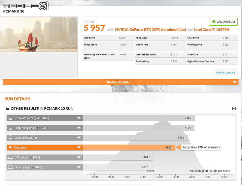Click the Office laptop (2020) laptop icon
Image resolution: width=242 pixels, height=185 pixels.
[x=10, y=157]
